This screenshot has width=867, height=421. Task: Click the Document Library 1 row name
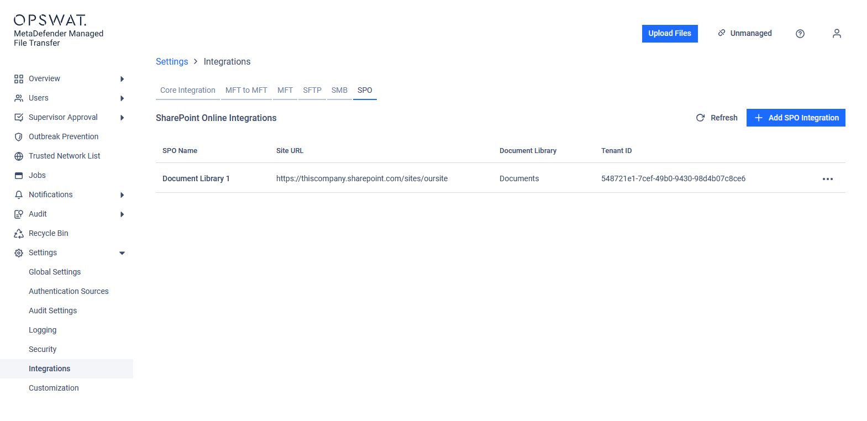(196, 178)
